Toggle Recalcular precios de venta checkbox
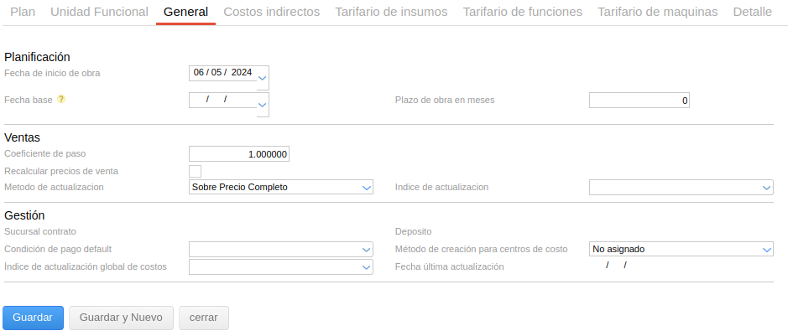This screenshot has height=336, width=788. coord(195,171)
